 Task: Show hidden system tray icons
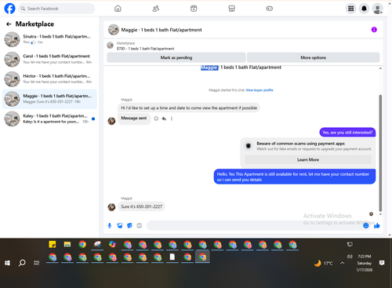click(x=342, y=263)
